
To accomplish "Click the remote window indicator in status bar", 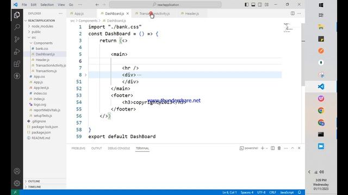I will 15,192.
